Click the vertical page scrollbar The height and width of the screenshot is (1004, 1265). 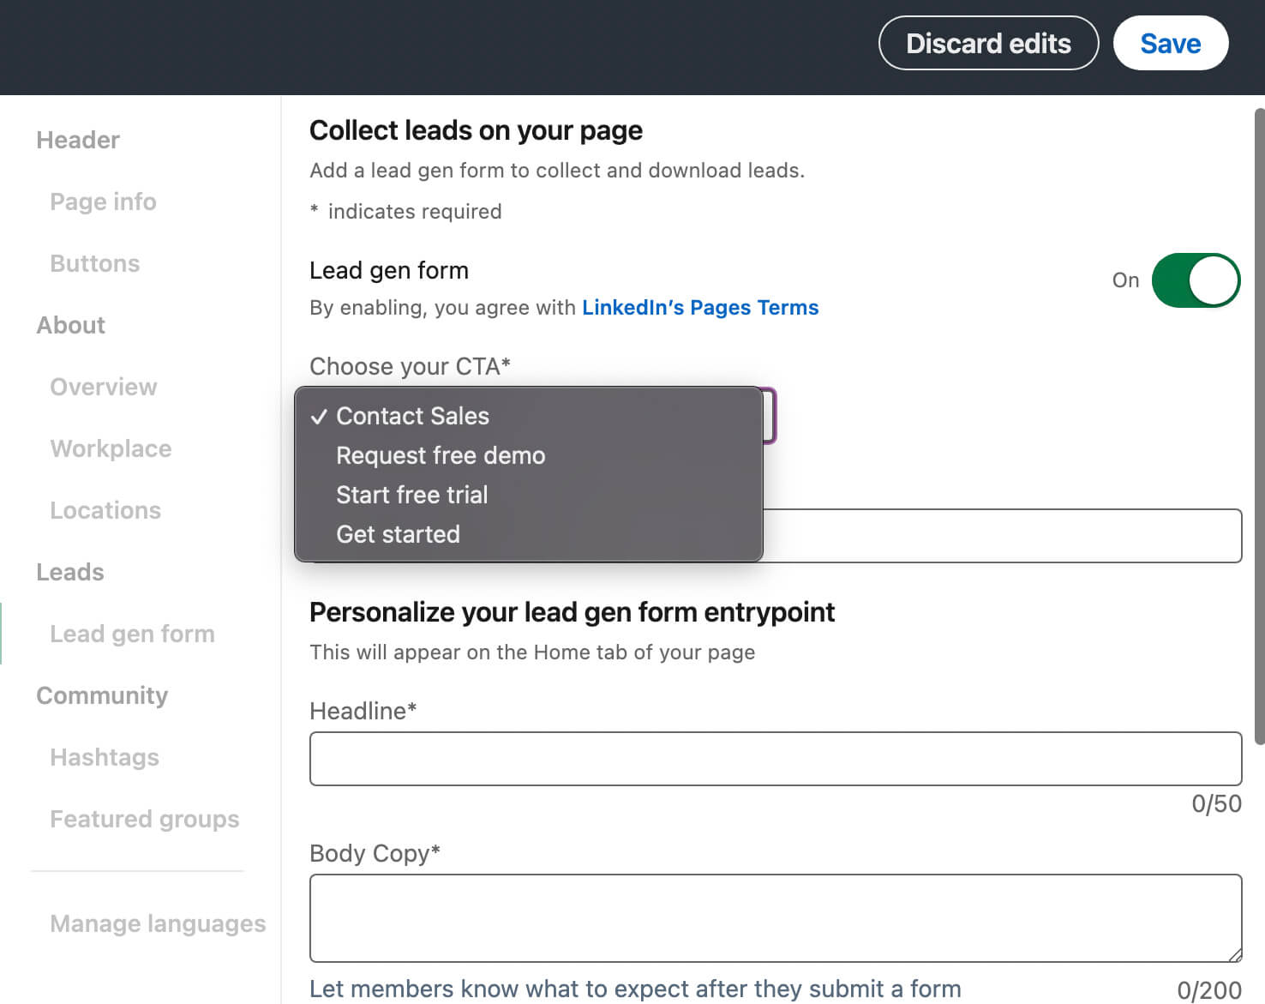tap(1259, 426)
